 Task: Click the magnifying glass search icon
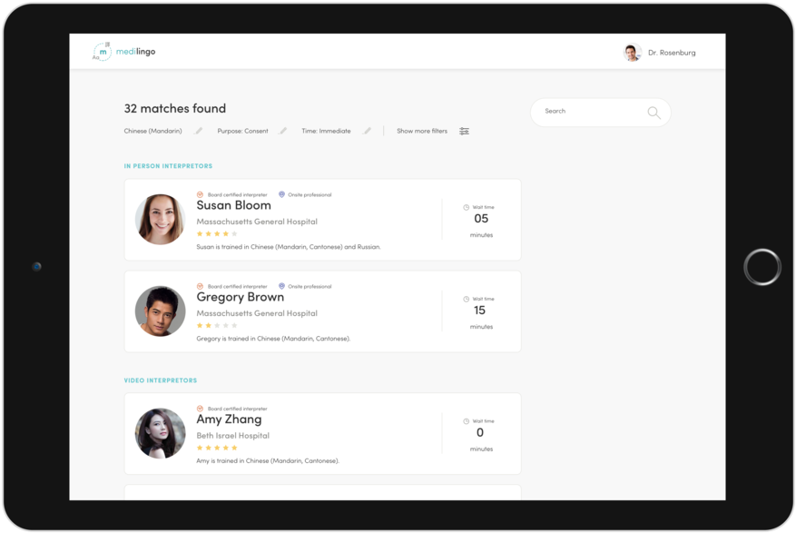coord(654,113)
